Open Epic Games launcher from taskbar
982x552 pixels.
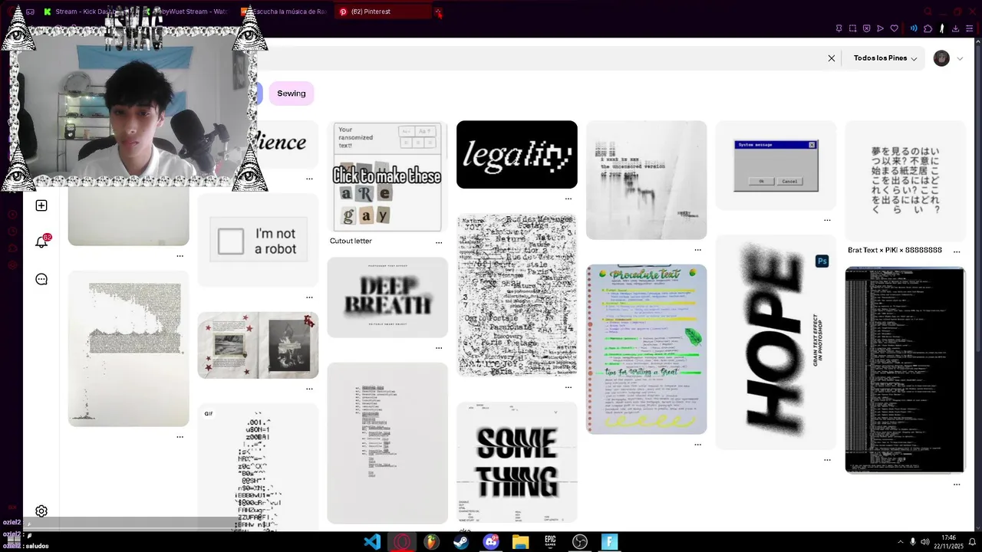coord(550,542)
